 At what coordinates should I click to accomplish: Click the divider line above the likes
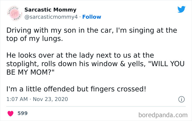(96, 106)
